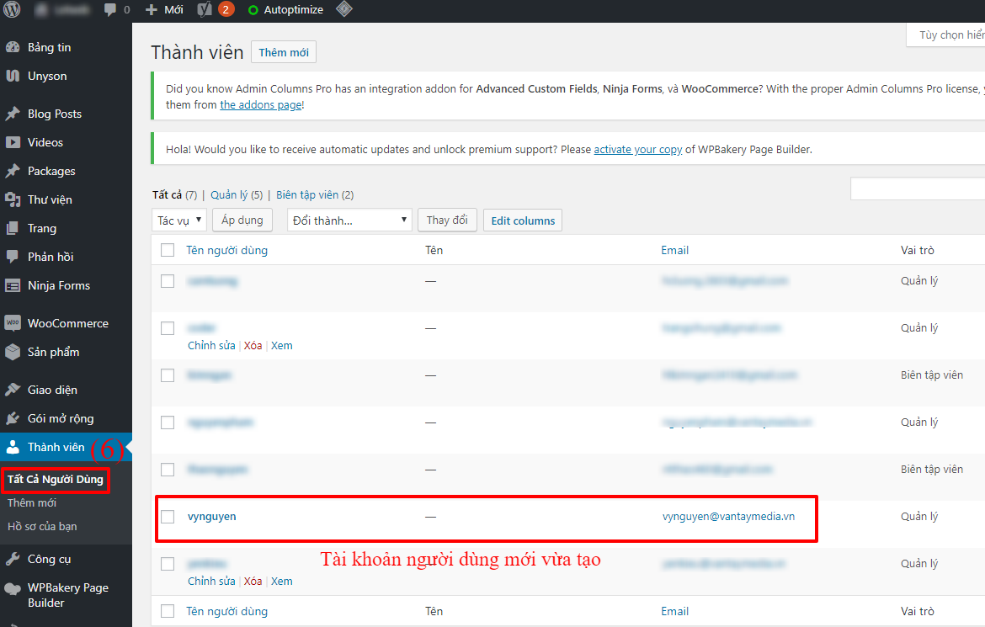The width and height of the screenshot is (985, 627).
Task: Open the Đổi thành role dropdown
Action: click(x=350, y=220)
